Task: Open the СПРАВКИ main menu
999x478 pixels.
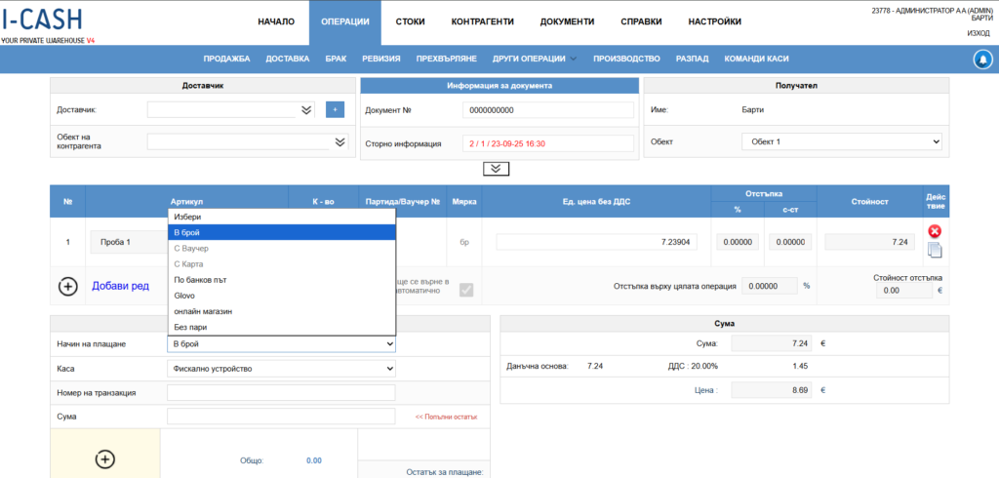Action: [641, 21]
